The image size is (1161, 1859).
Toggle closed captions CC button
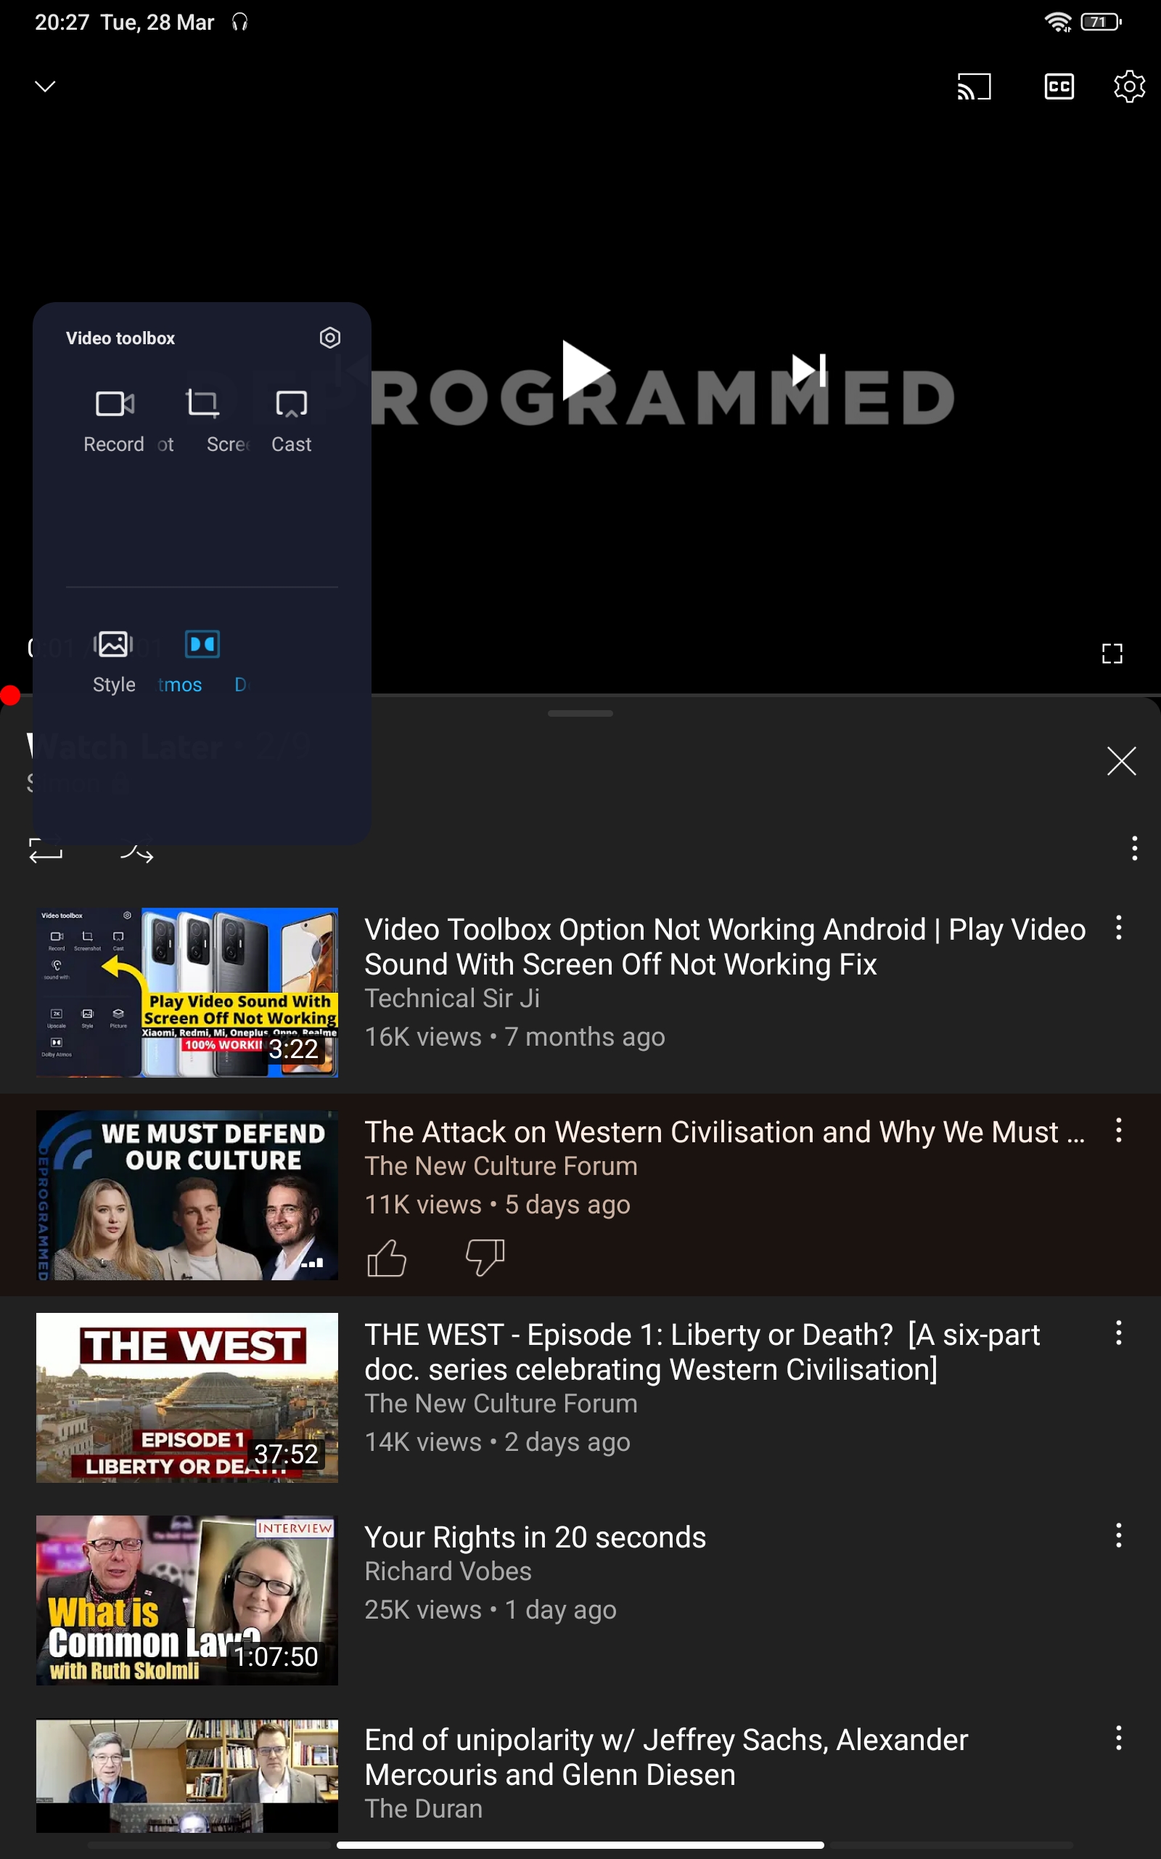pyautogui.click(x=1059, y=86)
